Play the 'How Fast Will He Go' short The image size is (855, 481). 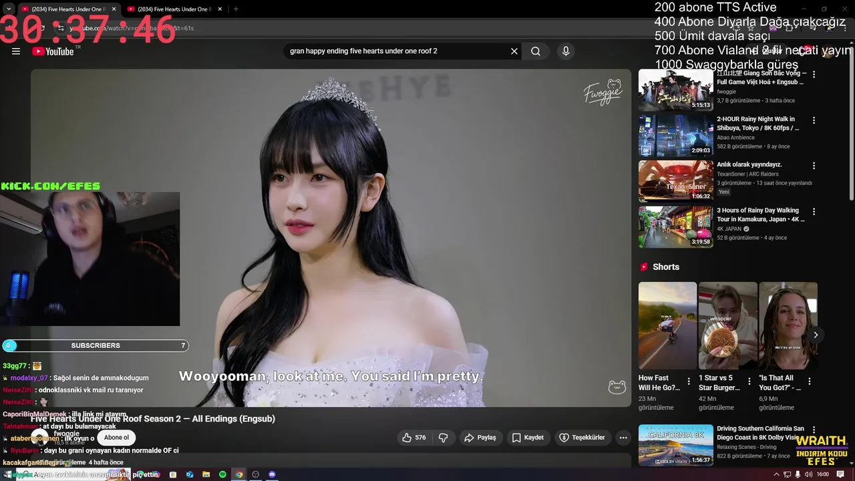(x=667, y=325)
